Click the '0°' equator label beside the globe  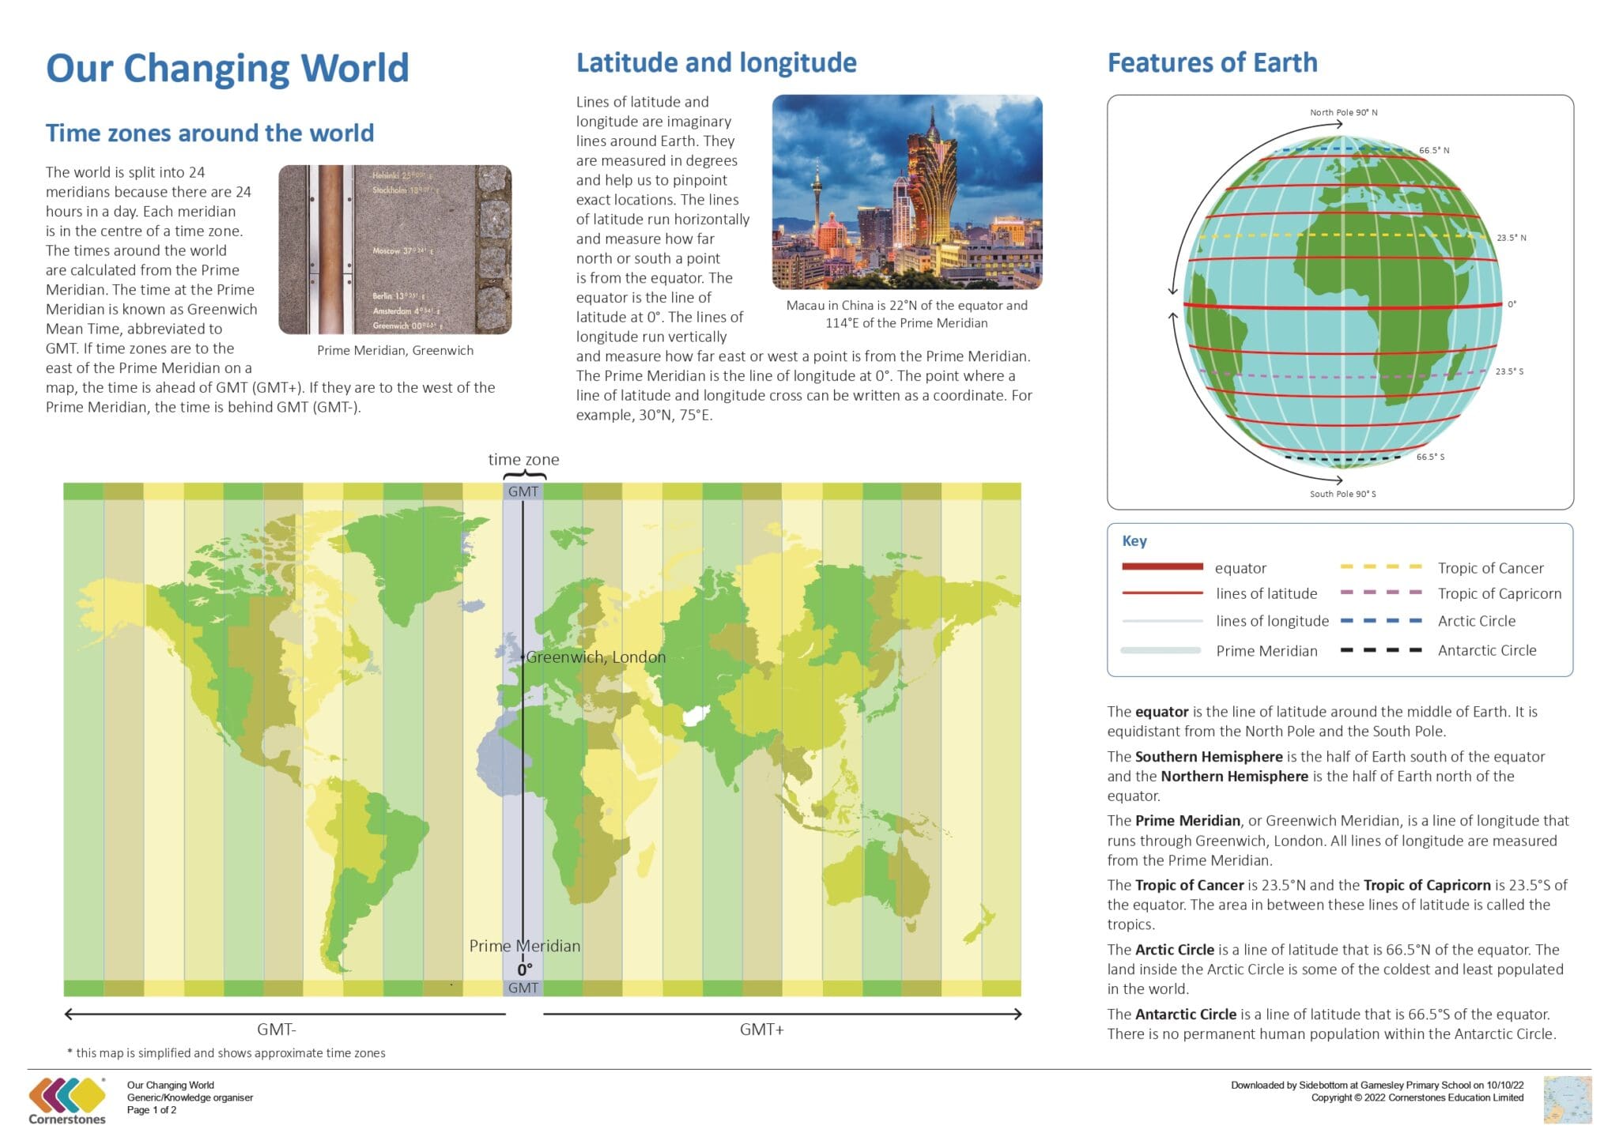pos(1511,304)
